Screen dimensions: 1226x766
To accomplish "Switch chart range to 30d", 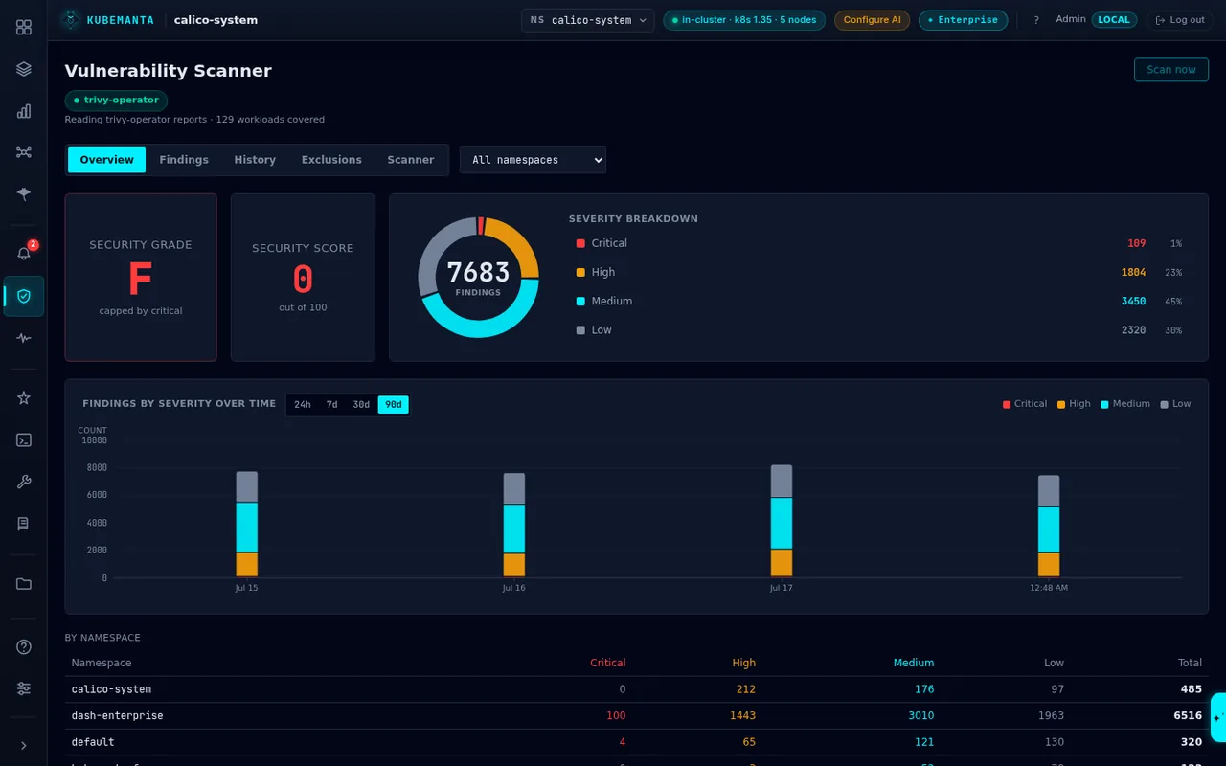I will [361, 405].
